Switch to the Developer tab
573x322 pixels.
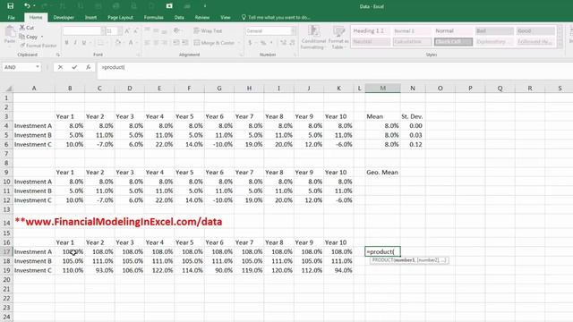[x=64, y=17]
